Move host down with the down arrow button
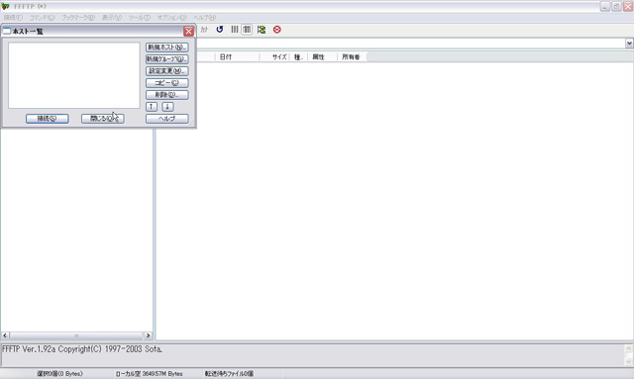 (x=167, y=107)
